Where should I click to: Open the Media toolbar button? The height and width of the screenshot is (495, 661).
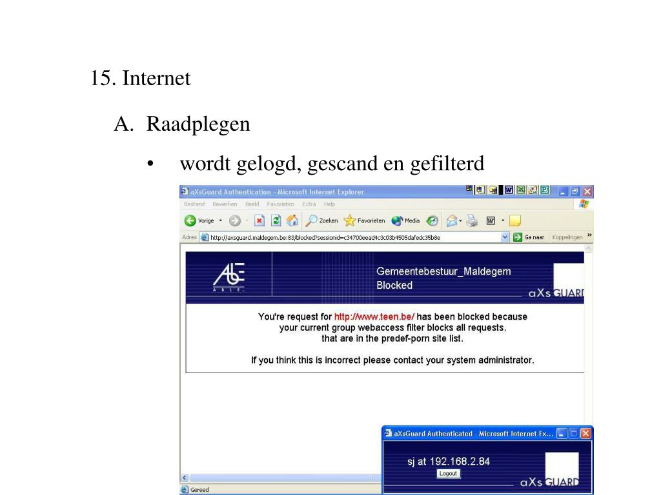405,220
